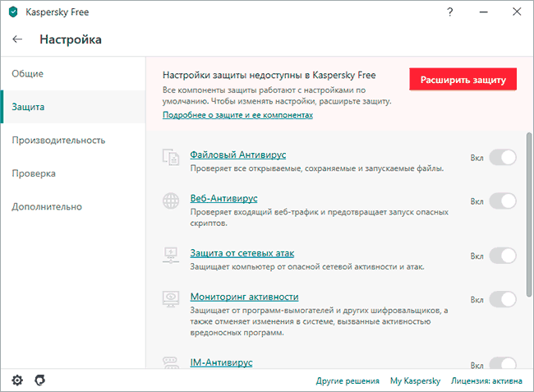This screenshot has height=392, width=534.
Task: Toggle the Веб-Антивирус switch
Action: [x=503, y=201]
